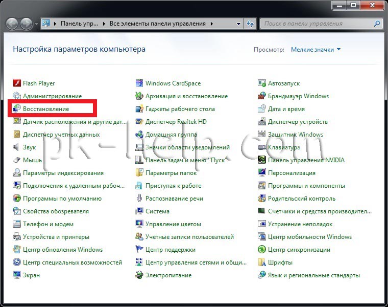This screenshot has width=388, height=307.
Task: Click the Fonts (Шрифты) folder icon
Action: [262, 262]
